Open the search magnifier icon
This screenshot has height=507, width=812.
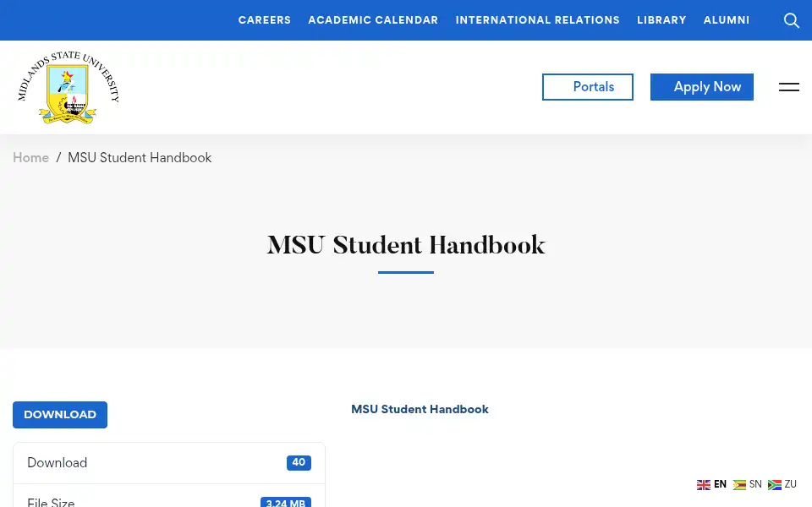click(792, 20)
